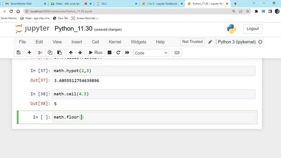Viewport: 281px width, 158px height.
Task: Open the cell type Code dropdown
Action: (151, 53)
